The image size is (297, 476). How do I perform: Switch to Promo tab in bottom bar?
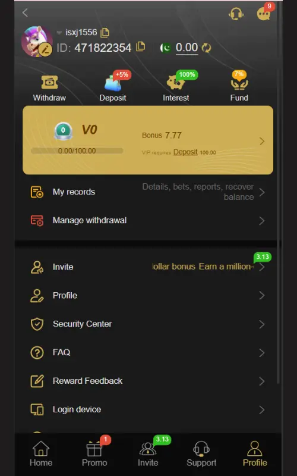pyautogui.click(x=94, y=454)
